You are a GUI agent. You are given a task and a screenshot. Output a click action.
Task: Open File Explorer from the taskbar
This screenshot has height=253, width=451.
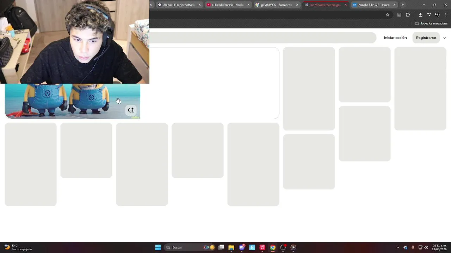[231, 247]
